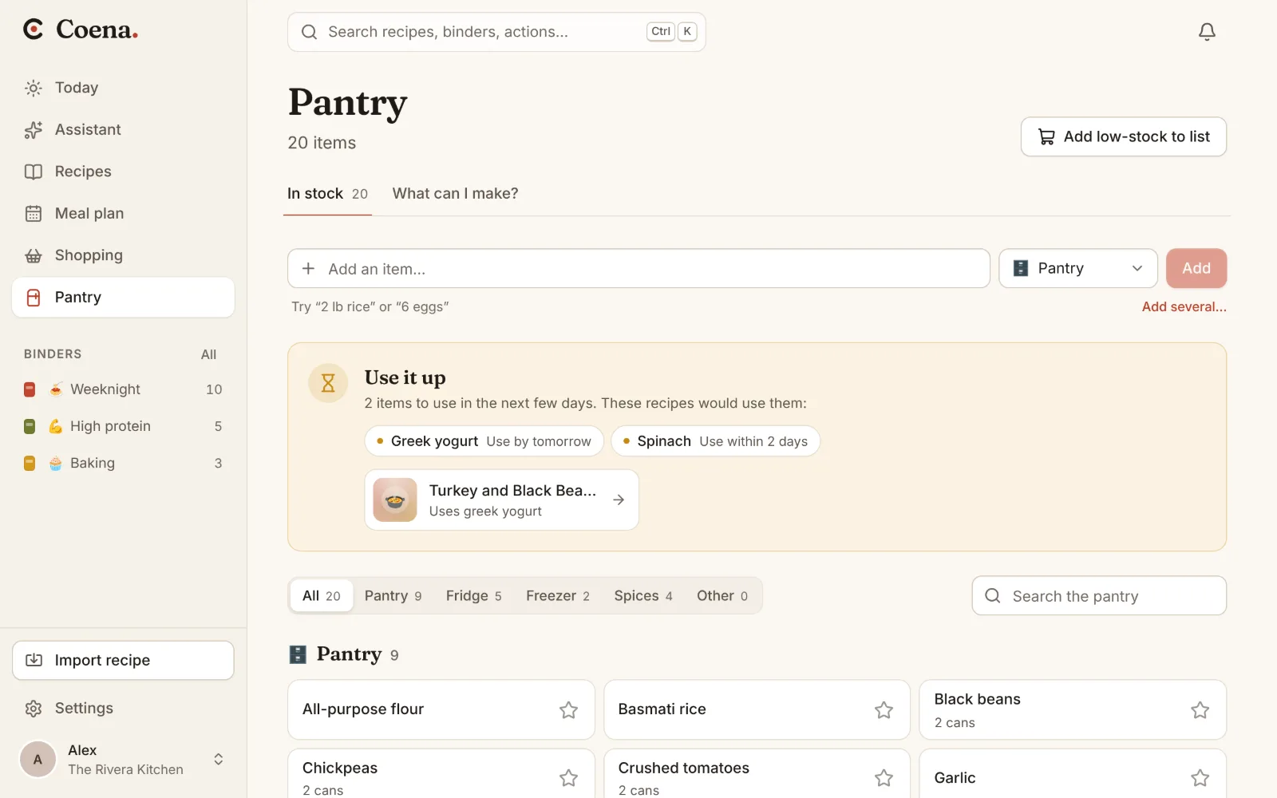This screenshot has height=798, width=1277.
Task: Filter by Spices category
Action: click(x=643, y=596)
